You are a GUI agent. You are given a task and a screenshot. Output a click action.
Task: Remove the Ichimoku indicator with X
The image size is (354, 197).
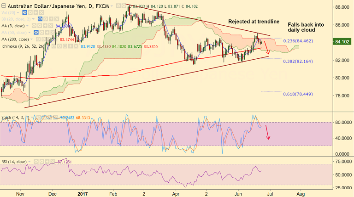click(x=76, y=46)
